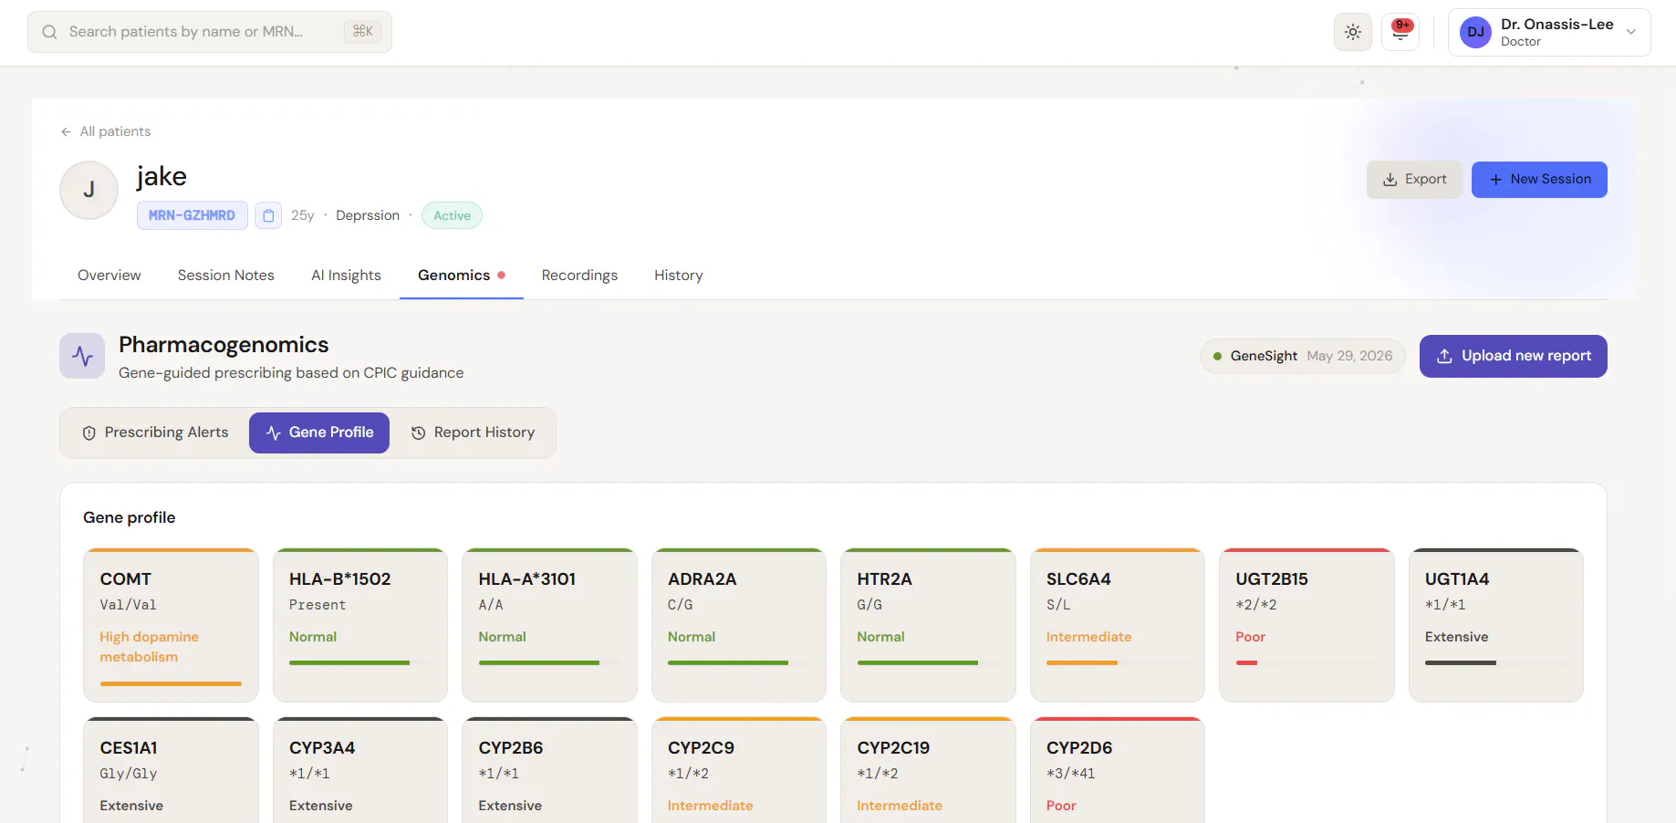Open the Session Notes tab
Viewport: 1676px width, 823px height.
pyautogui.click(x=226, y=276)
